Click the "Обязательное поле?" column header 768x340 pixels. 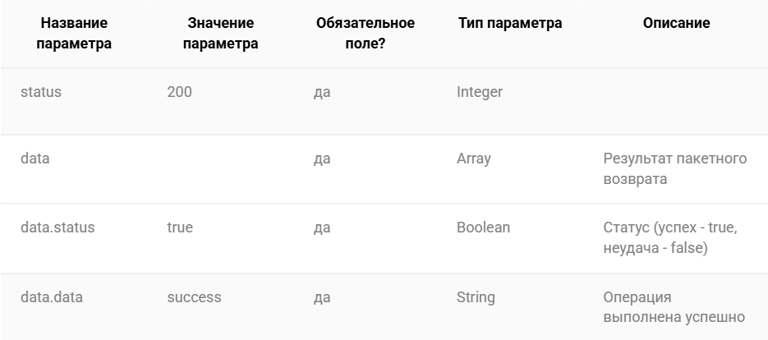click(366, 34)
